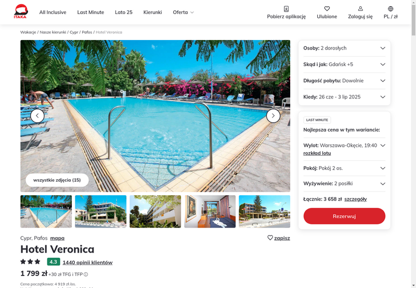Open the Last Minute menu item

tap(90, 12)
